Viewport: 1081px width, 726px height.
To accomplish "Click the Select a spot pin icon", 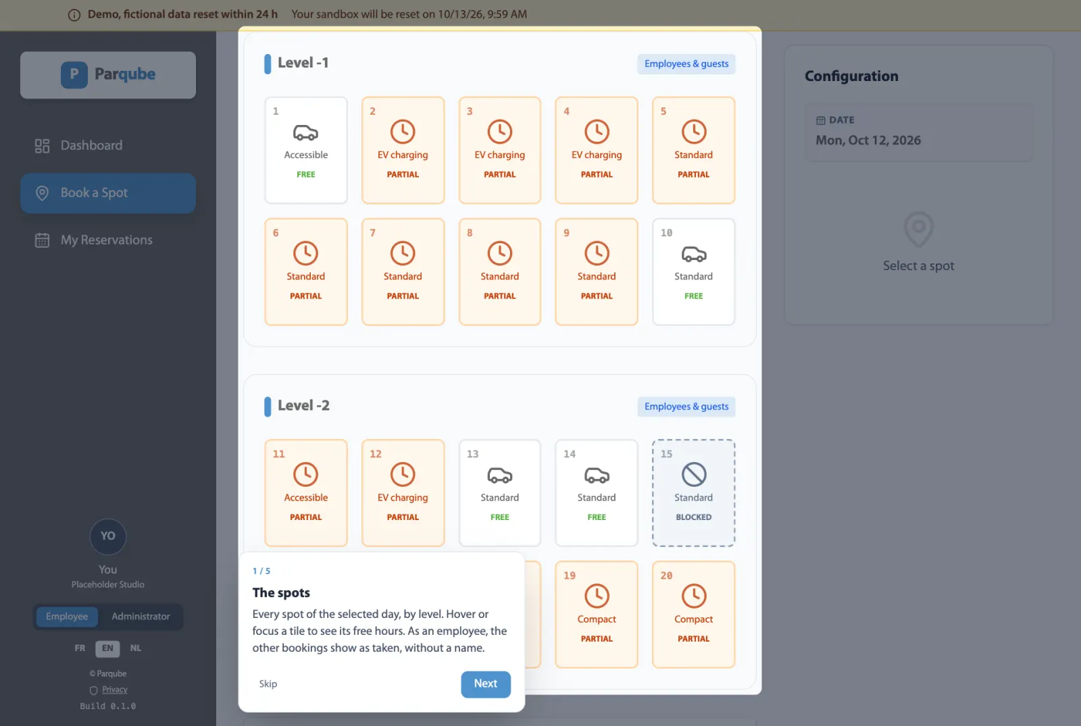I will [919, 230].
